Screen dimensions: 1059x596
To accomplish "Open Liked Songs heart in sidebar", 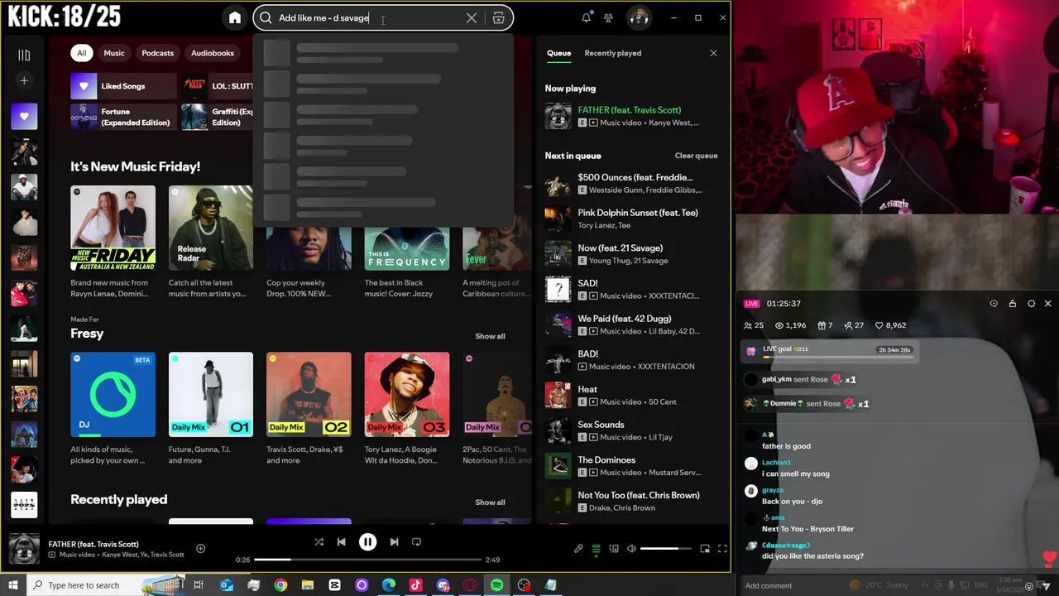I will click(24, 117).
